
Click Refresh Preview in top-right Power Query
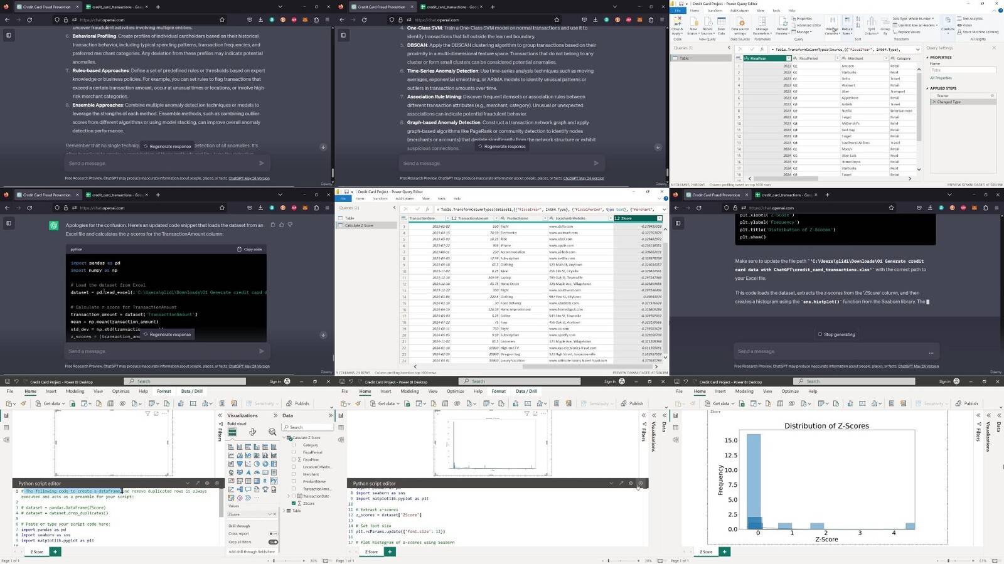coord(782,25)
